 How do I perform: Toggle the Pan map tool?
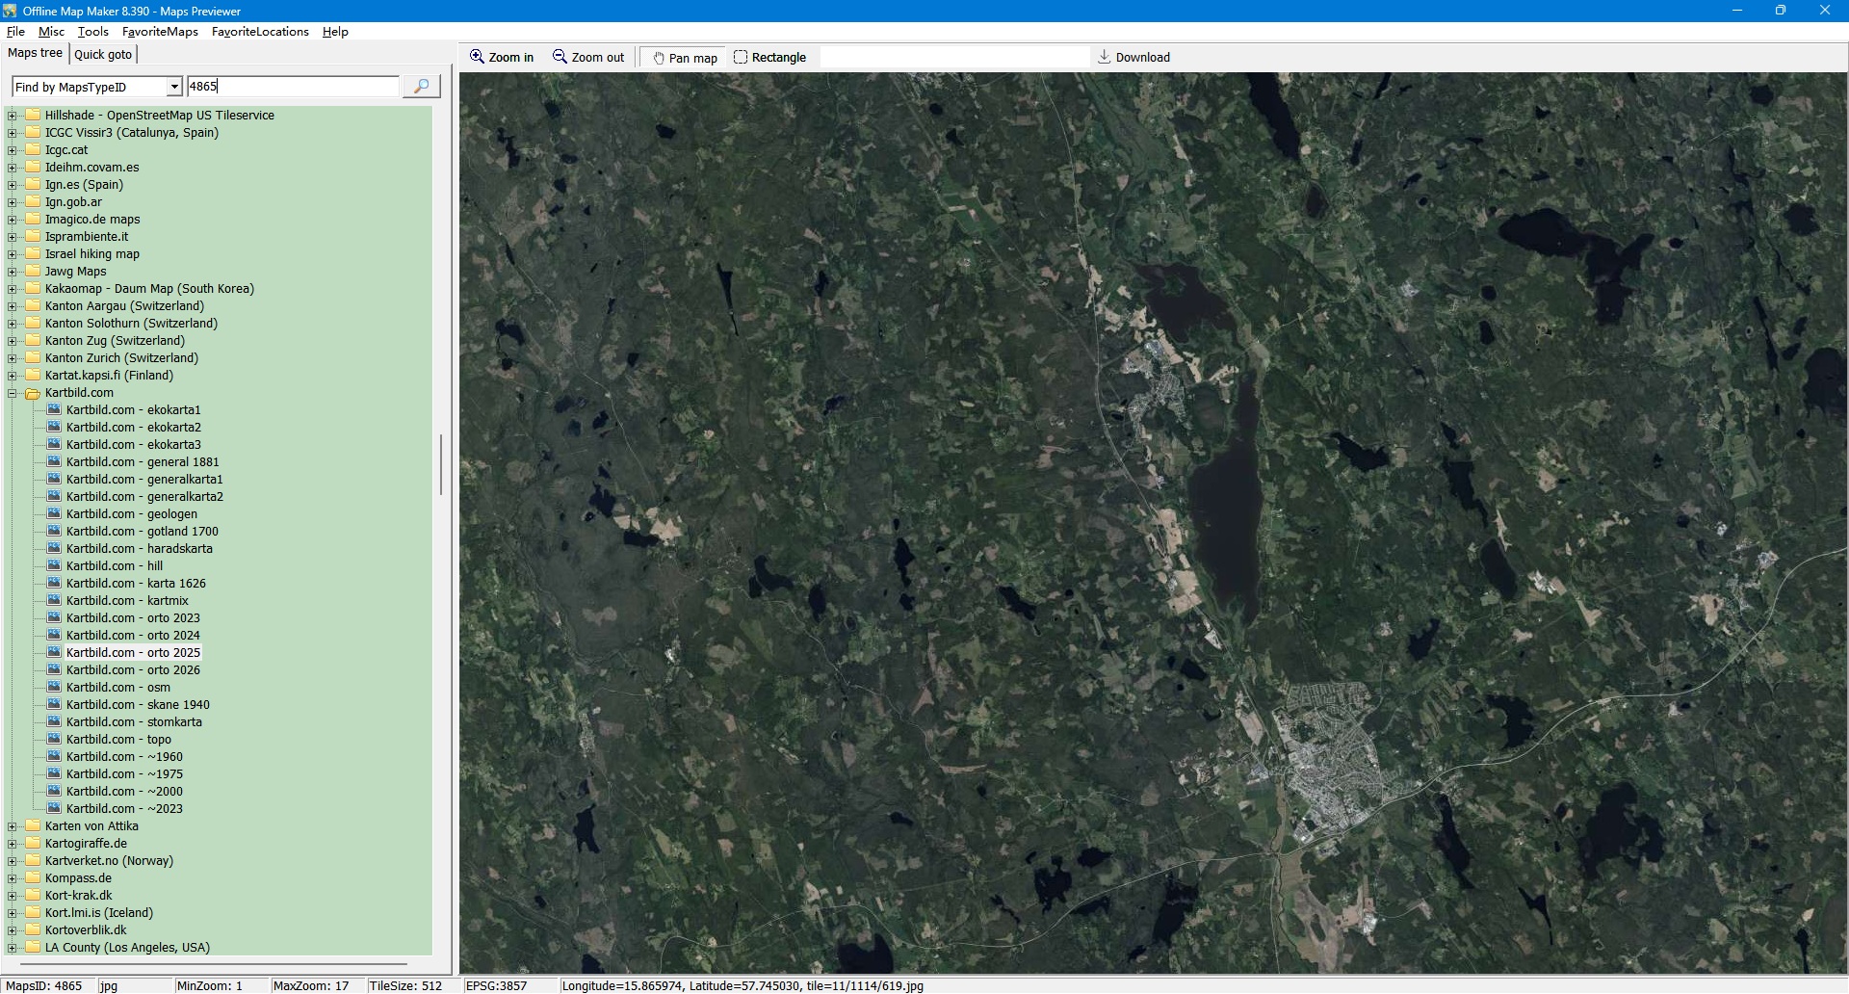click(685, 58)
